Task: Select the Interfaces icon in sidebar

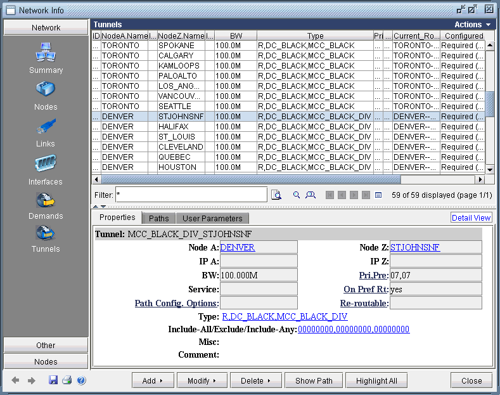Action: pyautogui.click(x=46, y=164)
